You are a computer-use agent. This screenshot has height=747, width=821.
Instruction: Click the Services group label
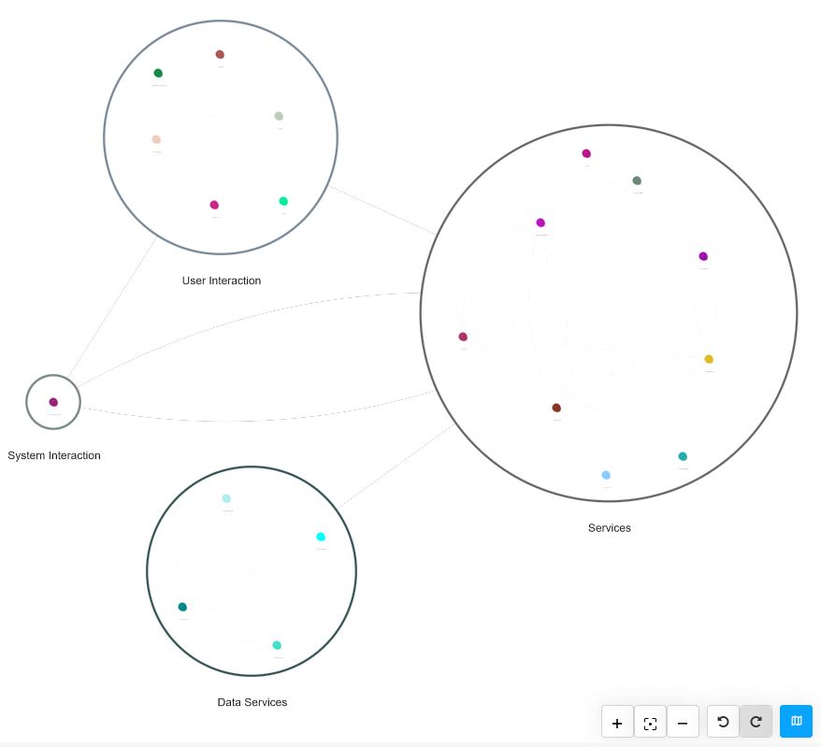[x=610, y=528]
